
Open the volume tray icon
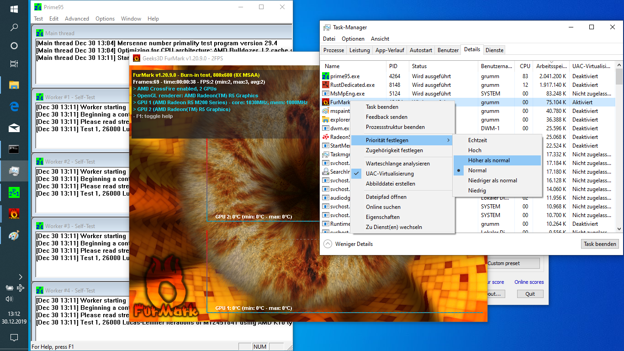coord(9,299)
